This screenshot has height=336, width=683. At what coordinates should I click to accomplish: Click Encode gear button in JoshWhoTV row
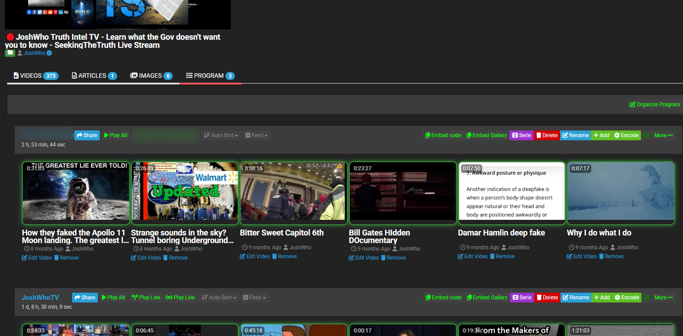point(627,298)
